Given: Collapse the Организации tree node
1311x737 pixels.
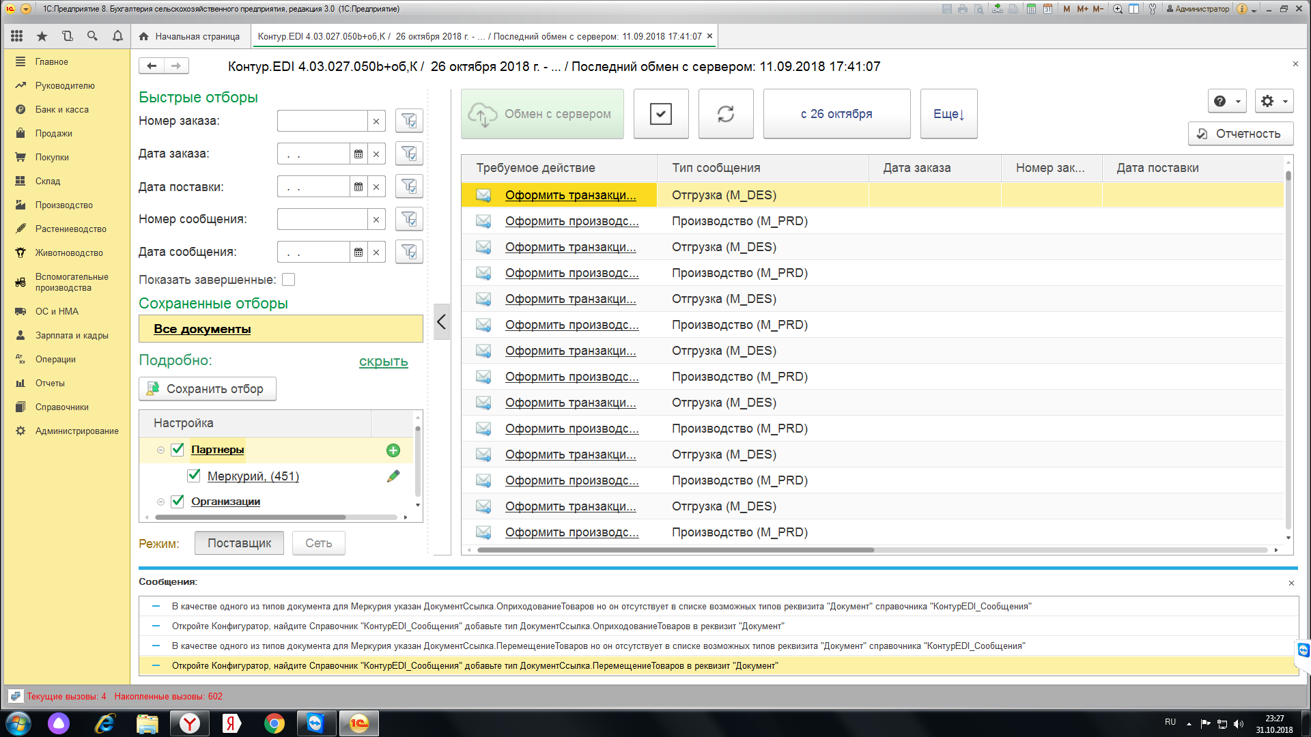Looking at the screenshot, I should click(160, 502).
